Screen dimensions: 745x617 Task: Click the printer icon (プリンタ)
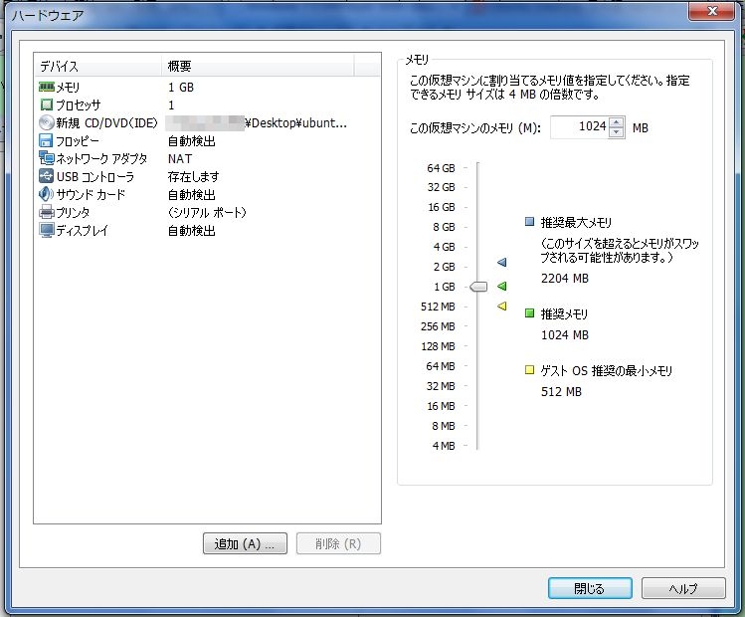pos(46,212)
